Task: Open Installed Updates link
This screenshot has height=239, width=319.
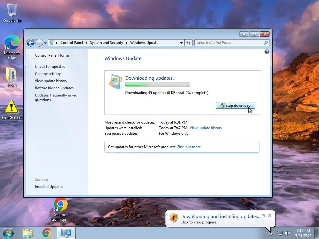Action: [49, 187]
